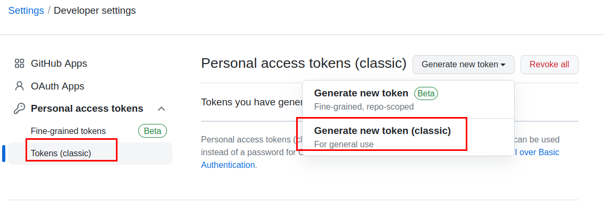Open the Generate new token dropdown
This screenshot has height=224, width=604.
coord(463,65)
